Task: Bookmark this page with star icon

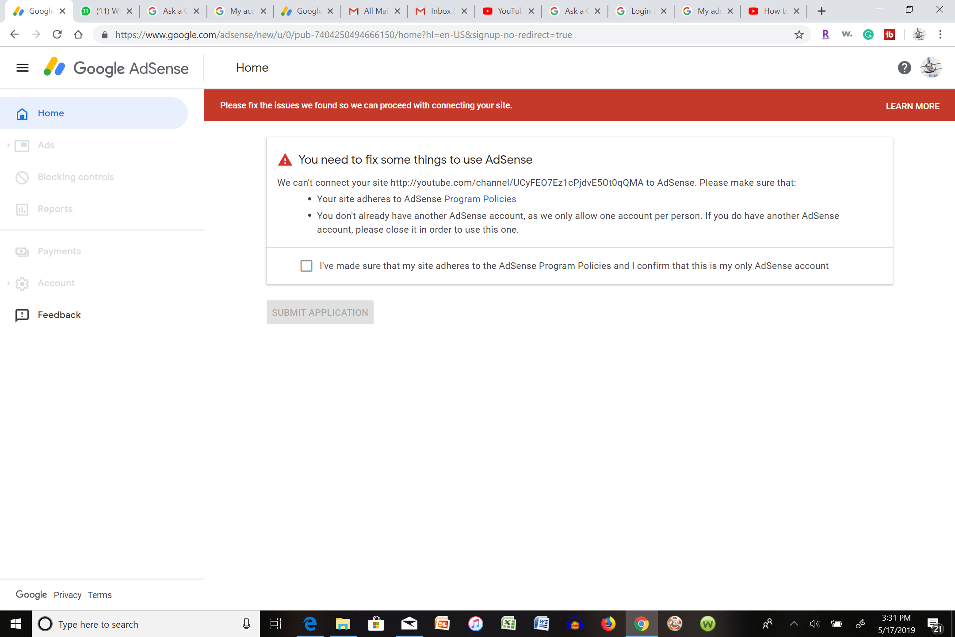Action: [798, 35]
